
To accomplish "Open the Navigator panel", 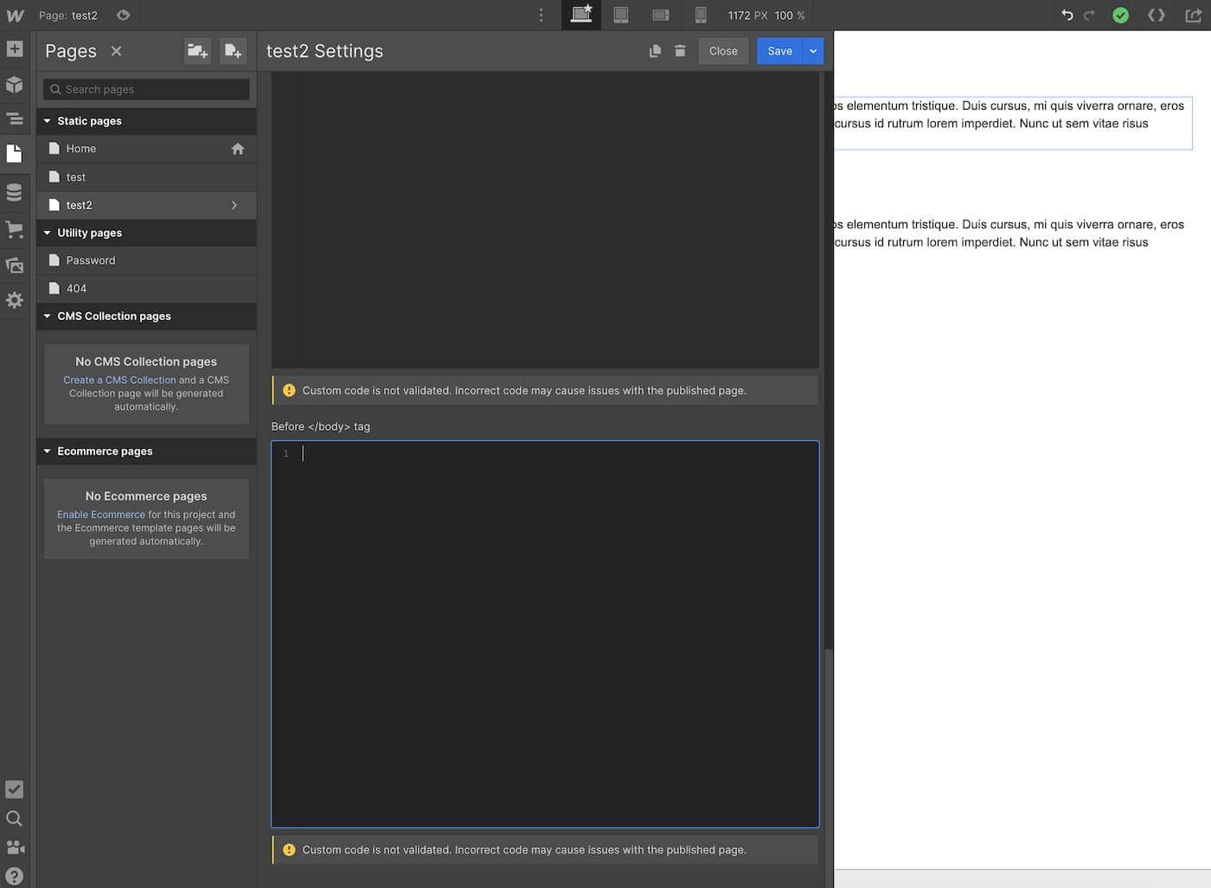I will pos(15,118).
